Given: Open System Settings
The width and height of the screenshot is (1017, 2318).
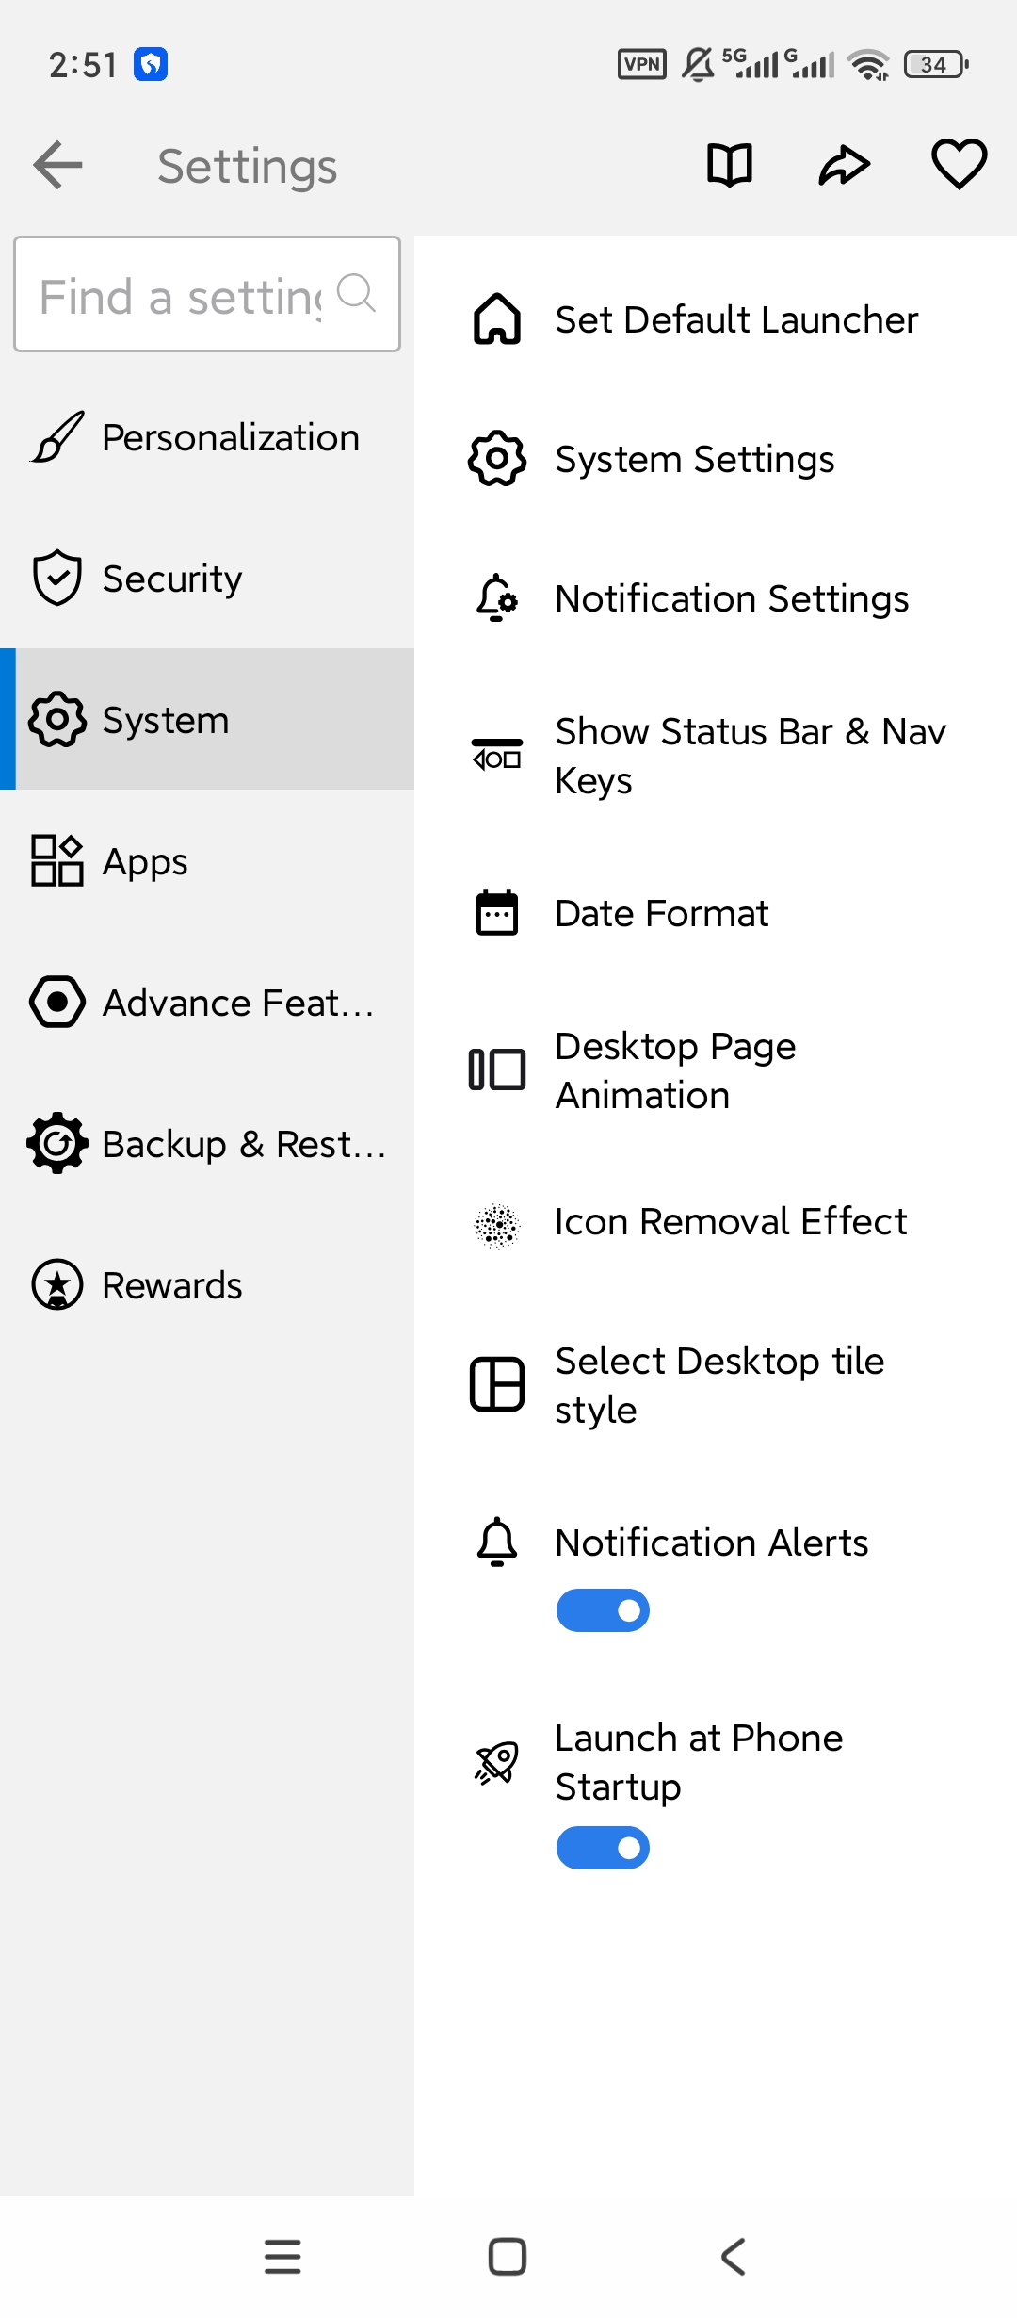Looking at the screenshot, I should tap(716, 459).
